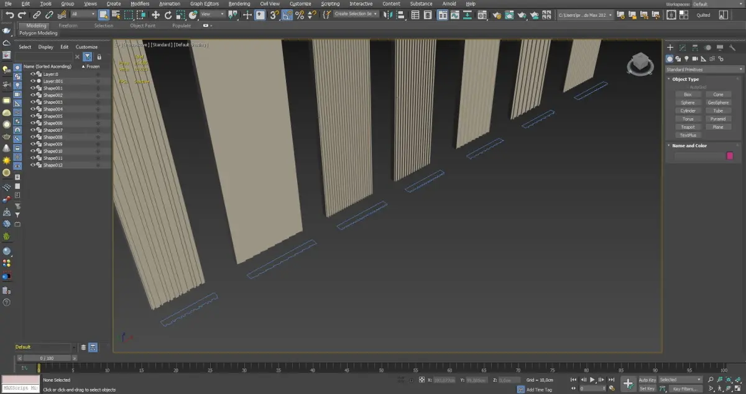The width and height of the screenshot is (746, 394).
Task: Open the Scripting menu
Action: click(330, 4)
